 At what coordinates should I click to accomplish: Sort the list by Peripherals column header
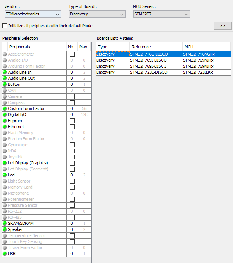pos(37,47)
